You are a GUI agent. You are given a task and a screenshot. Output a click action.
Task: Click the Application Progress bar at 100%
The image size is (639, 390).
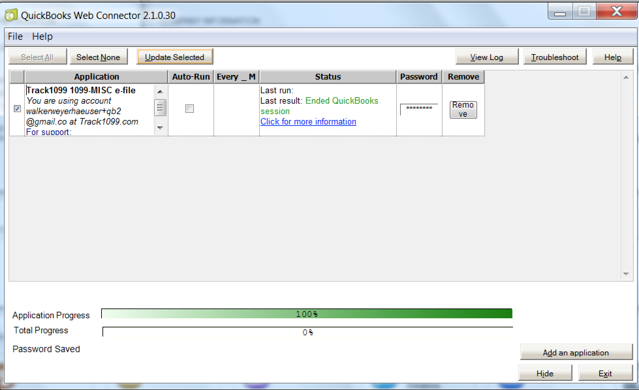[307, 314]
